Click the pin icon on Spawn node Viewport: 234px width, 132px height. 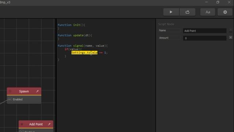point(37,91)
